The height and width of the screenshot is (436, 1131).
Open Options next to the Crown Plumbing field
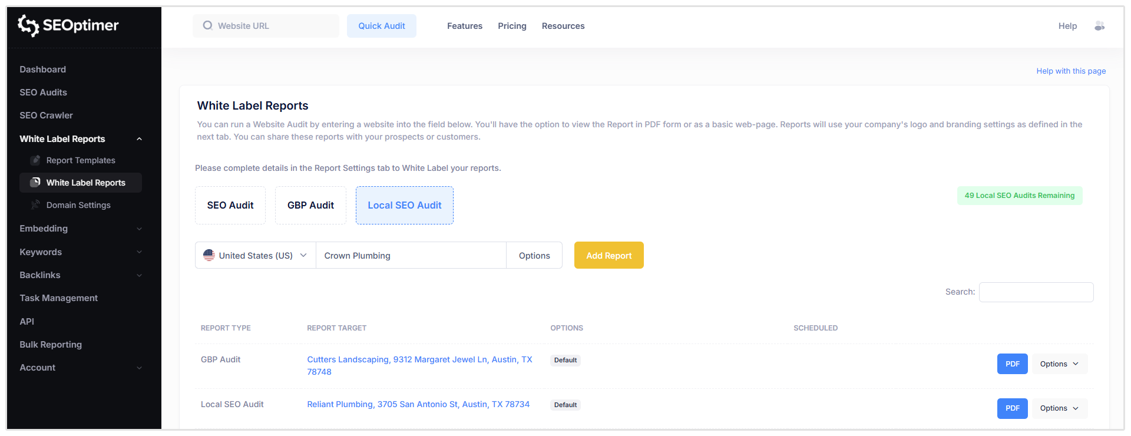click(x=534, y=255)
